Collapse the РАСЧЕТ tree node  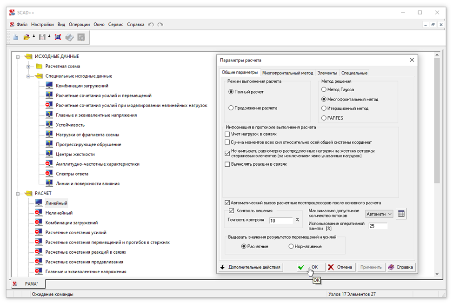pos(18,194)
